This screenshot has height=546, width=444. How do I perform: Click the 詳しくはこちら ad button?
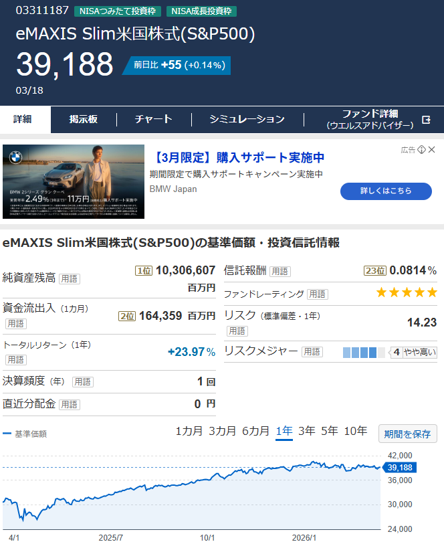click(x=386, y=191)
